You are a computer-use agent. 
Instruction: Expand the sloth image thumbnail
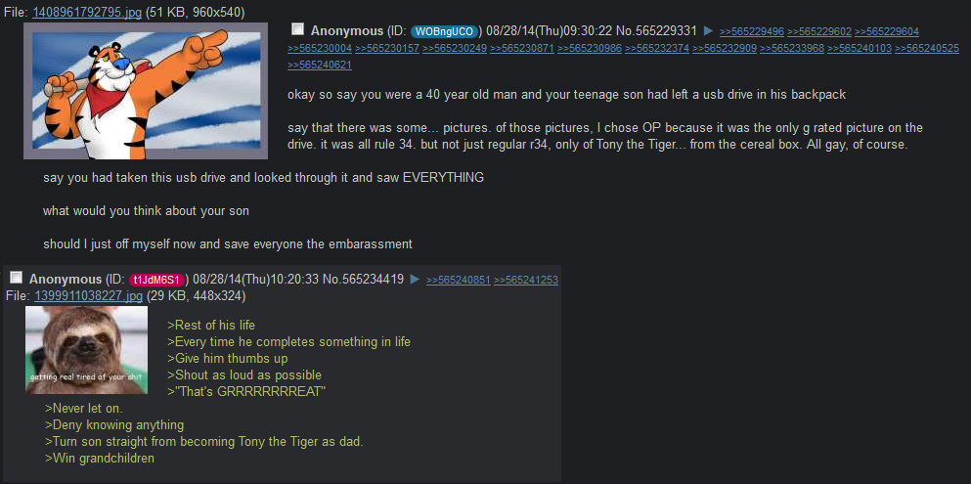point(87,350)
